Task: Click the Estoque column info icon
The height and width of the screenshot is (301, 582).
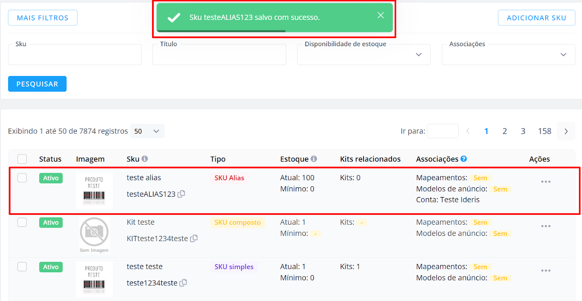Action: (314, 159)
